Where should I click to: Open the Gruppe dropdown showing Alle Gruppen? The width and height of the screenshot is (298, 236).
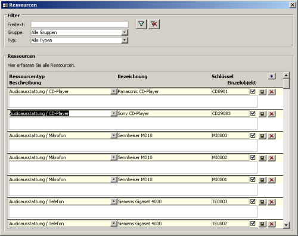pyautogui.click(x=125, y=32)
